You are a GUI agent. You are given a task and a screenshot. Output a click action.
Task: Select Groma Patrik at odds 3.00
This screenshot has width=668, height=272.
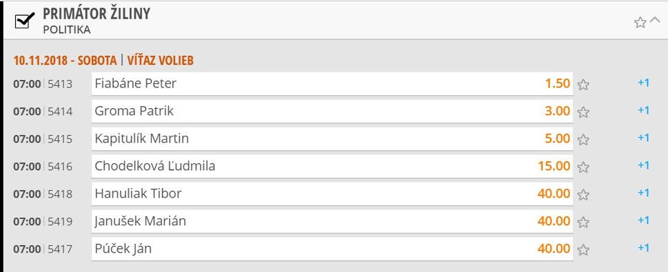pos(332,111)
